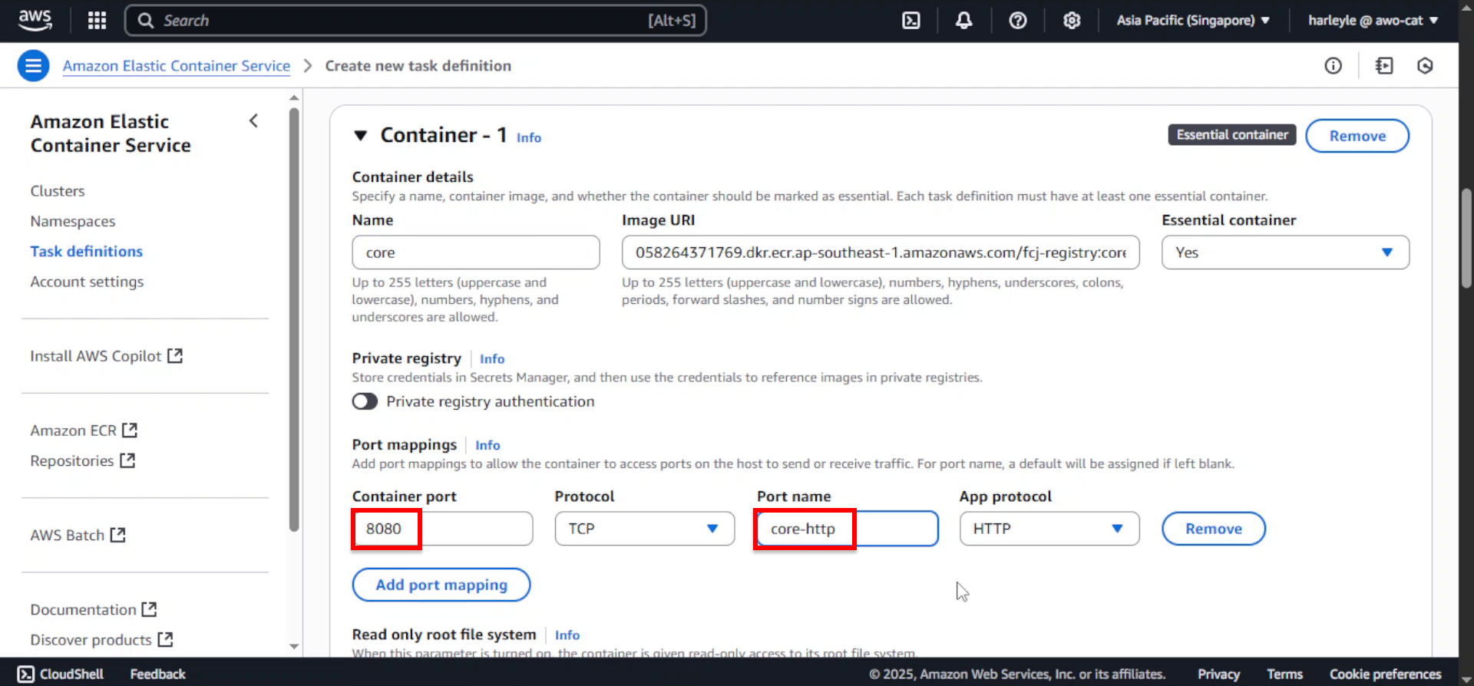Open the tutorials panel icon
The width and height of the screenshot is (1474, 686).
(x=1384, y=66)
